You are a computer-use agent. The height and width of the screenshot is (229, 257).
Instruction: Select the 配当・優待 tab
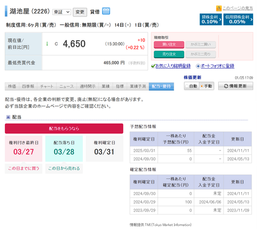tap(161, 86)
